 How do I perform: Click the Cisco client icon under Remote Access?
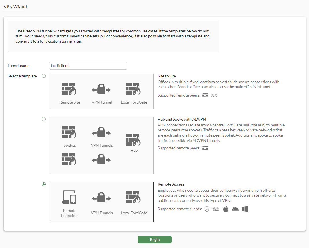(x=216, y=209)
